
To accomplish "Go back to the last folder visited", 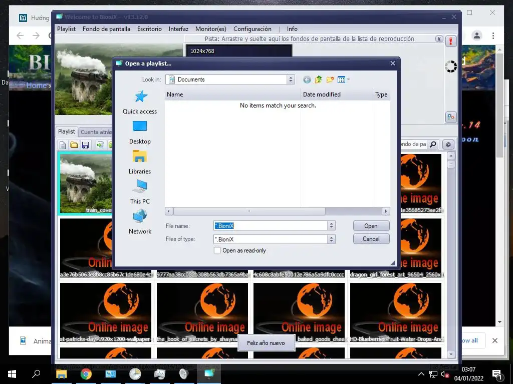I will [307, 79].
